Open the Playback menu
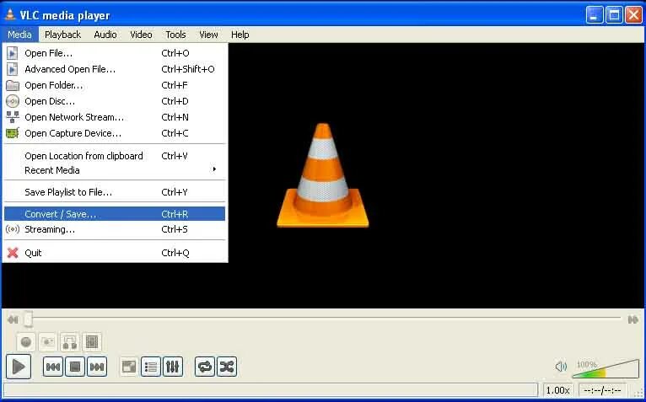The width and height of the screenshot is (646, 402). click(x=62, y=35)
